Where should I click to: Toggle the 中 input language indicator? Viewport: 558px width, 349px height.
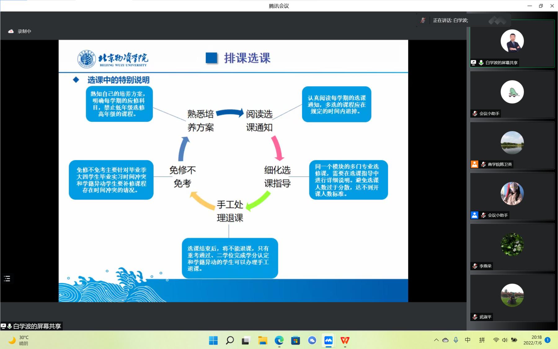click(x=467, y=340)
